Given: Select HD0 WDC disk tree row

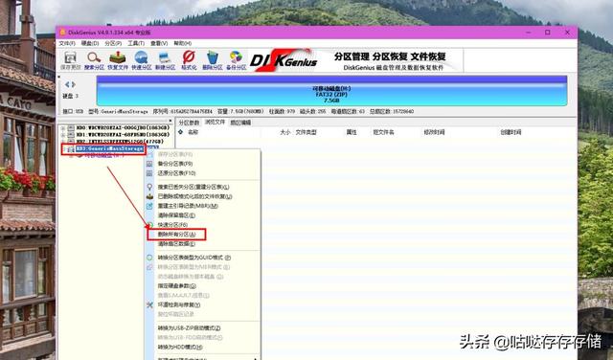Looking at the screenshot, I should pos(123,128).
